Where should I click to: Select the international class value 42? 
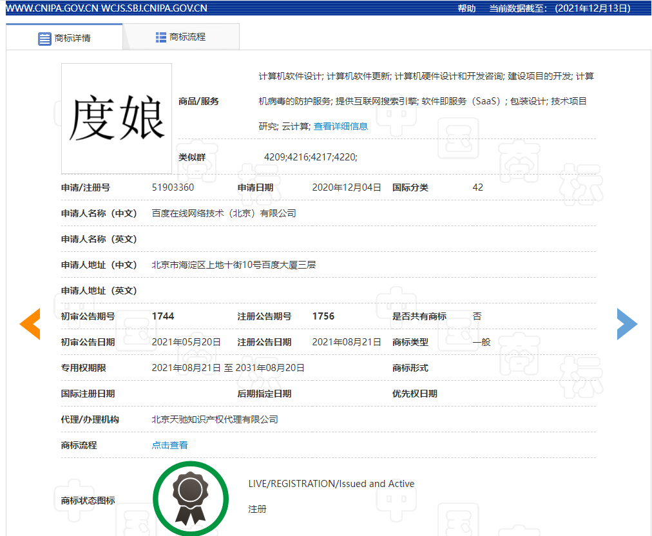point(478,187)
